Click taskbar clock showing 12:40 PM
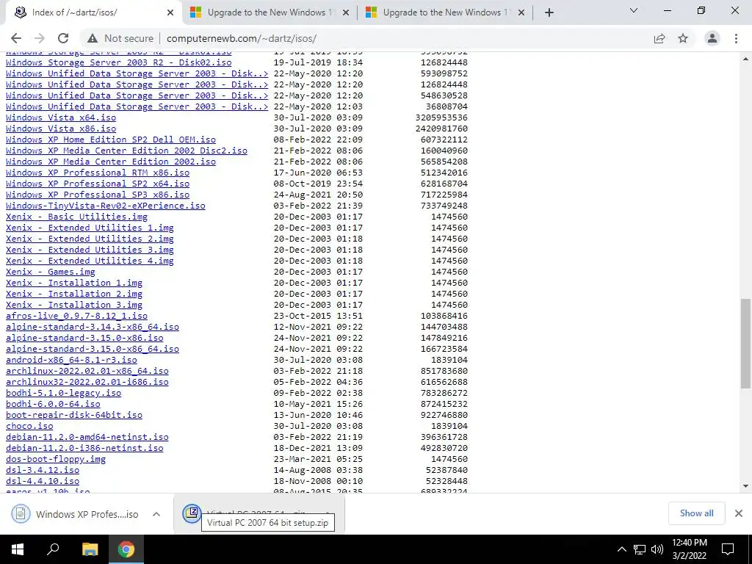 pyautogui.click(x=689, y=549)
